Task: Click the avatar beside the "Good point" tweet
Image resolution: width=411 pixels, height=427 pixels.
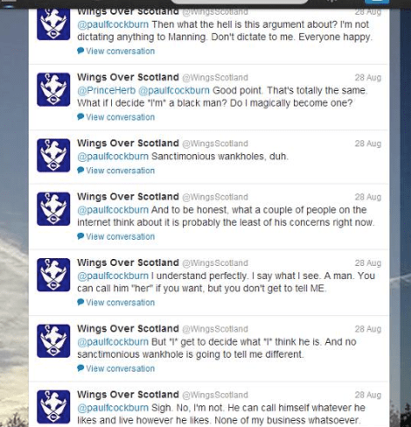Action: click(53, 89)
